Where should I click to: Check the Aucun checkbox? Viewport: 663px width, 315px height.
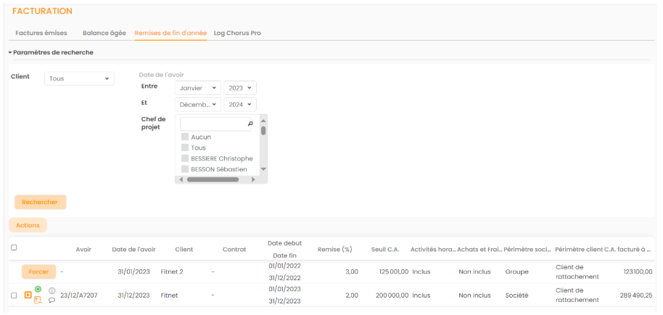185,136
